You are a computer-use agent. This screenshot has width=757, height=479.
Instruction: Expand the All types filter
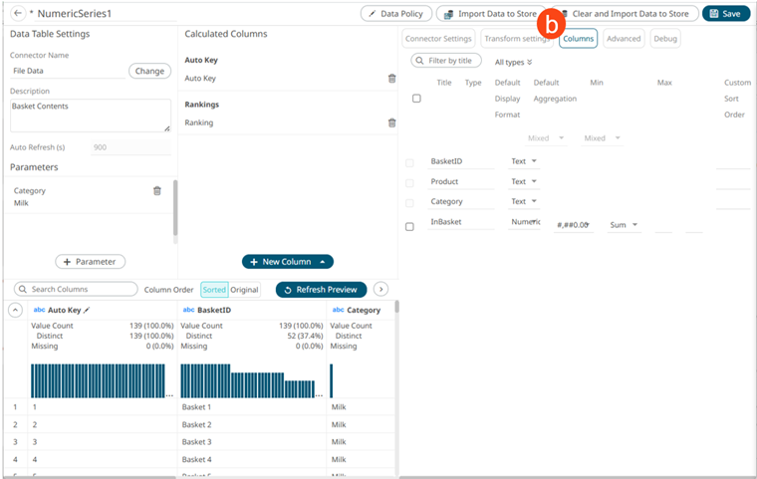(x=513, y=62)
